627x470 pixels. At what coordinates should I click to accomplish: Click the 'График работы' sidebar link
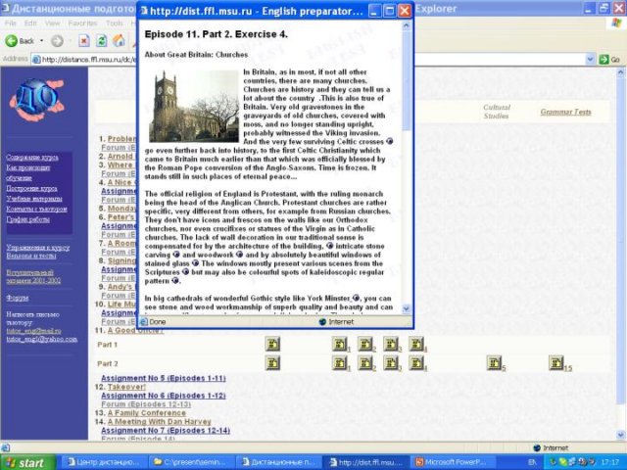point(28,219)
